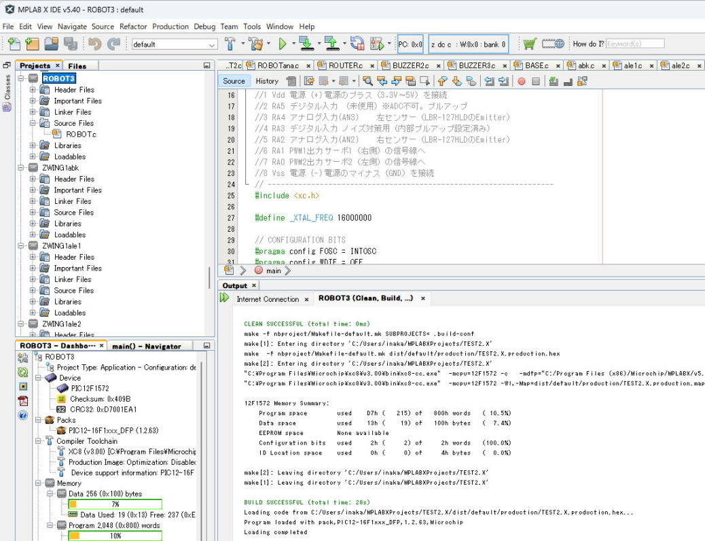
Task: Build the project with the hammer icon
Action: (x=230, y=43)
